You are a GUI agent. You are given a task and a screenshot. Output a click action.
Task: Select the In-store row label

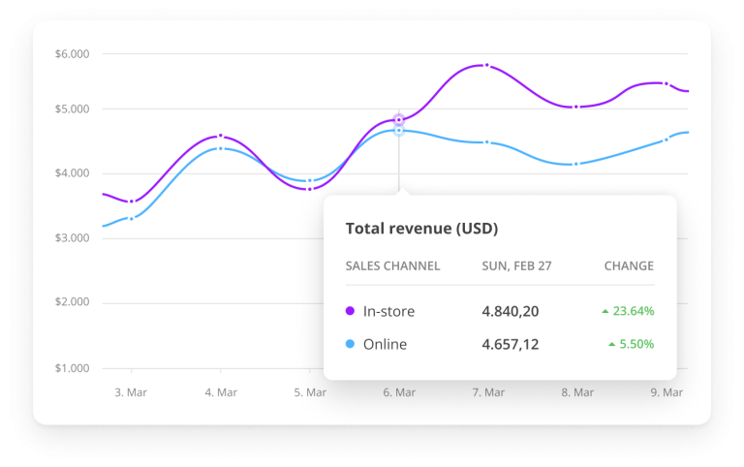[x=388, y=311]
